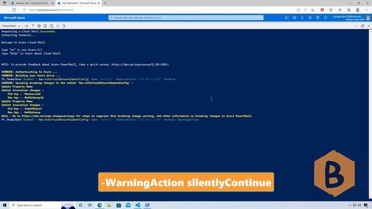Click the taskbar volume speaker icon
The image size is (372, 209).
(x=359, y=205)
